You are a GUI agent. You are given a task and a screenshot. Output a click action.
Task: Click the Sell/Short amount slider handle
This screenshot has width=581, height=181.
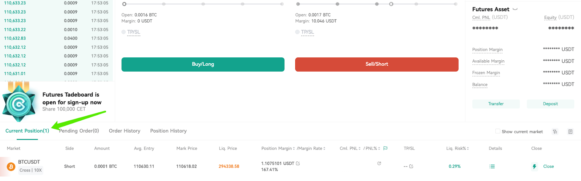391,4
